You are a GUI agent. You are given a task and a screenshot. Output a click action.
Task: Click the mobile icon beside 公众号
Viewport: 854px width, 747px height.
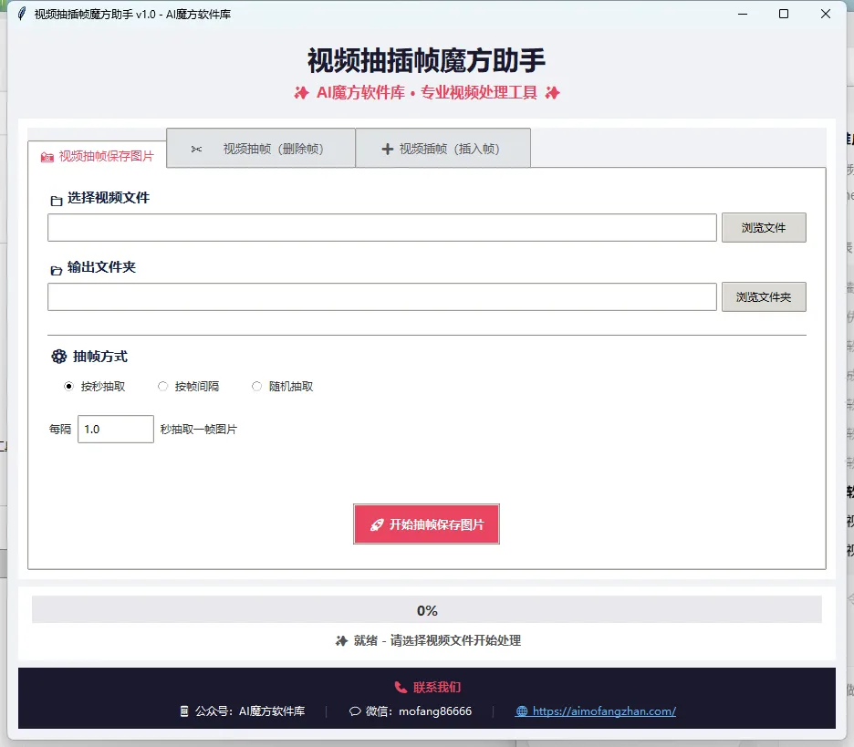184,711
